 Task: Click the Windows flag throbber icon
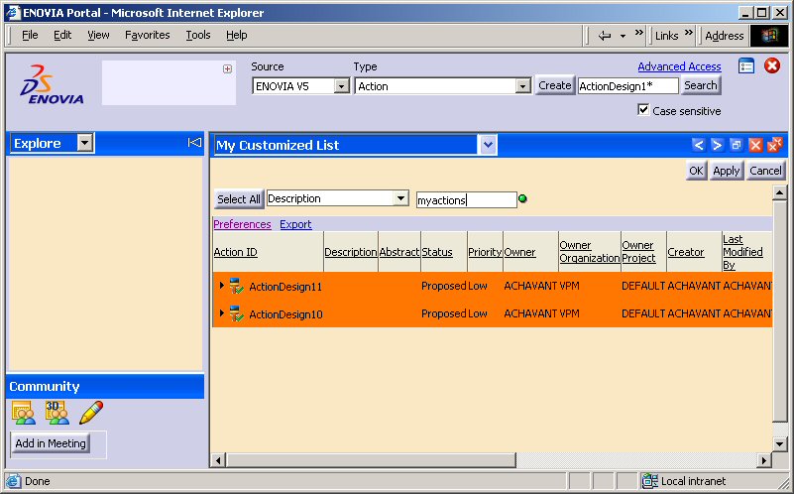coord(769,36)
